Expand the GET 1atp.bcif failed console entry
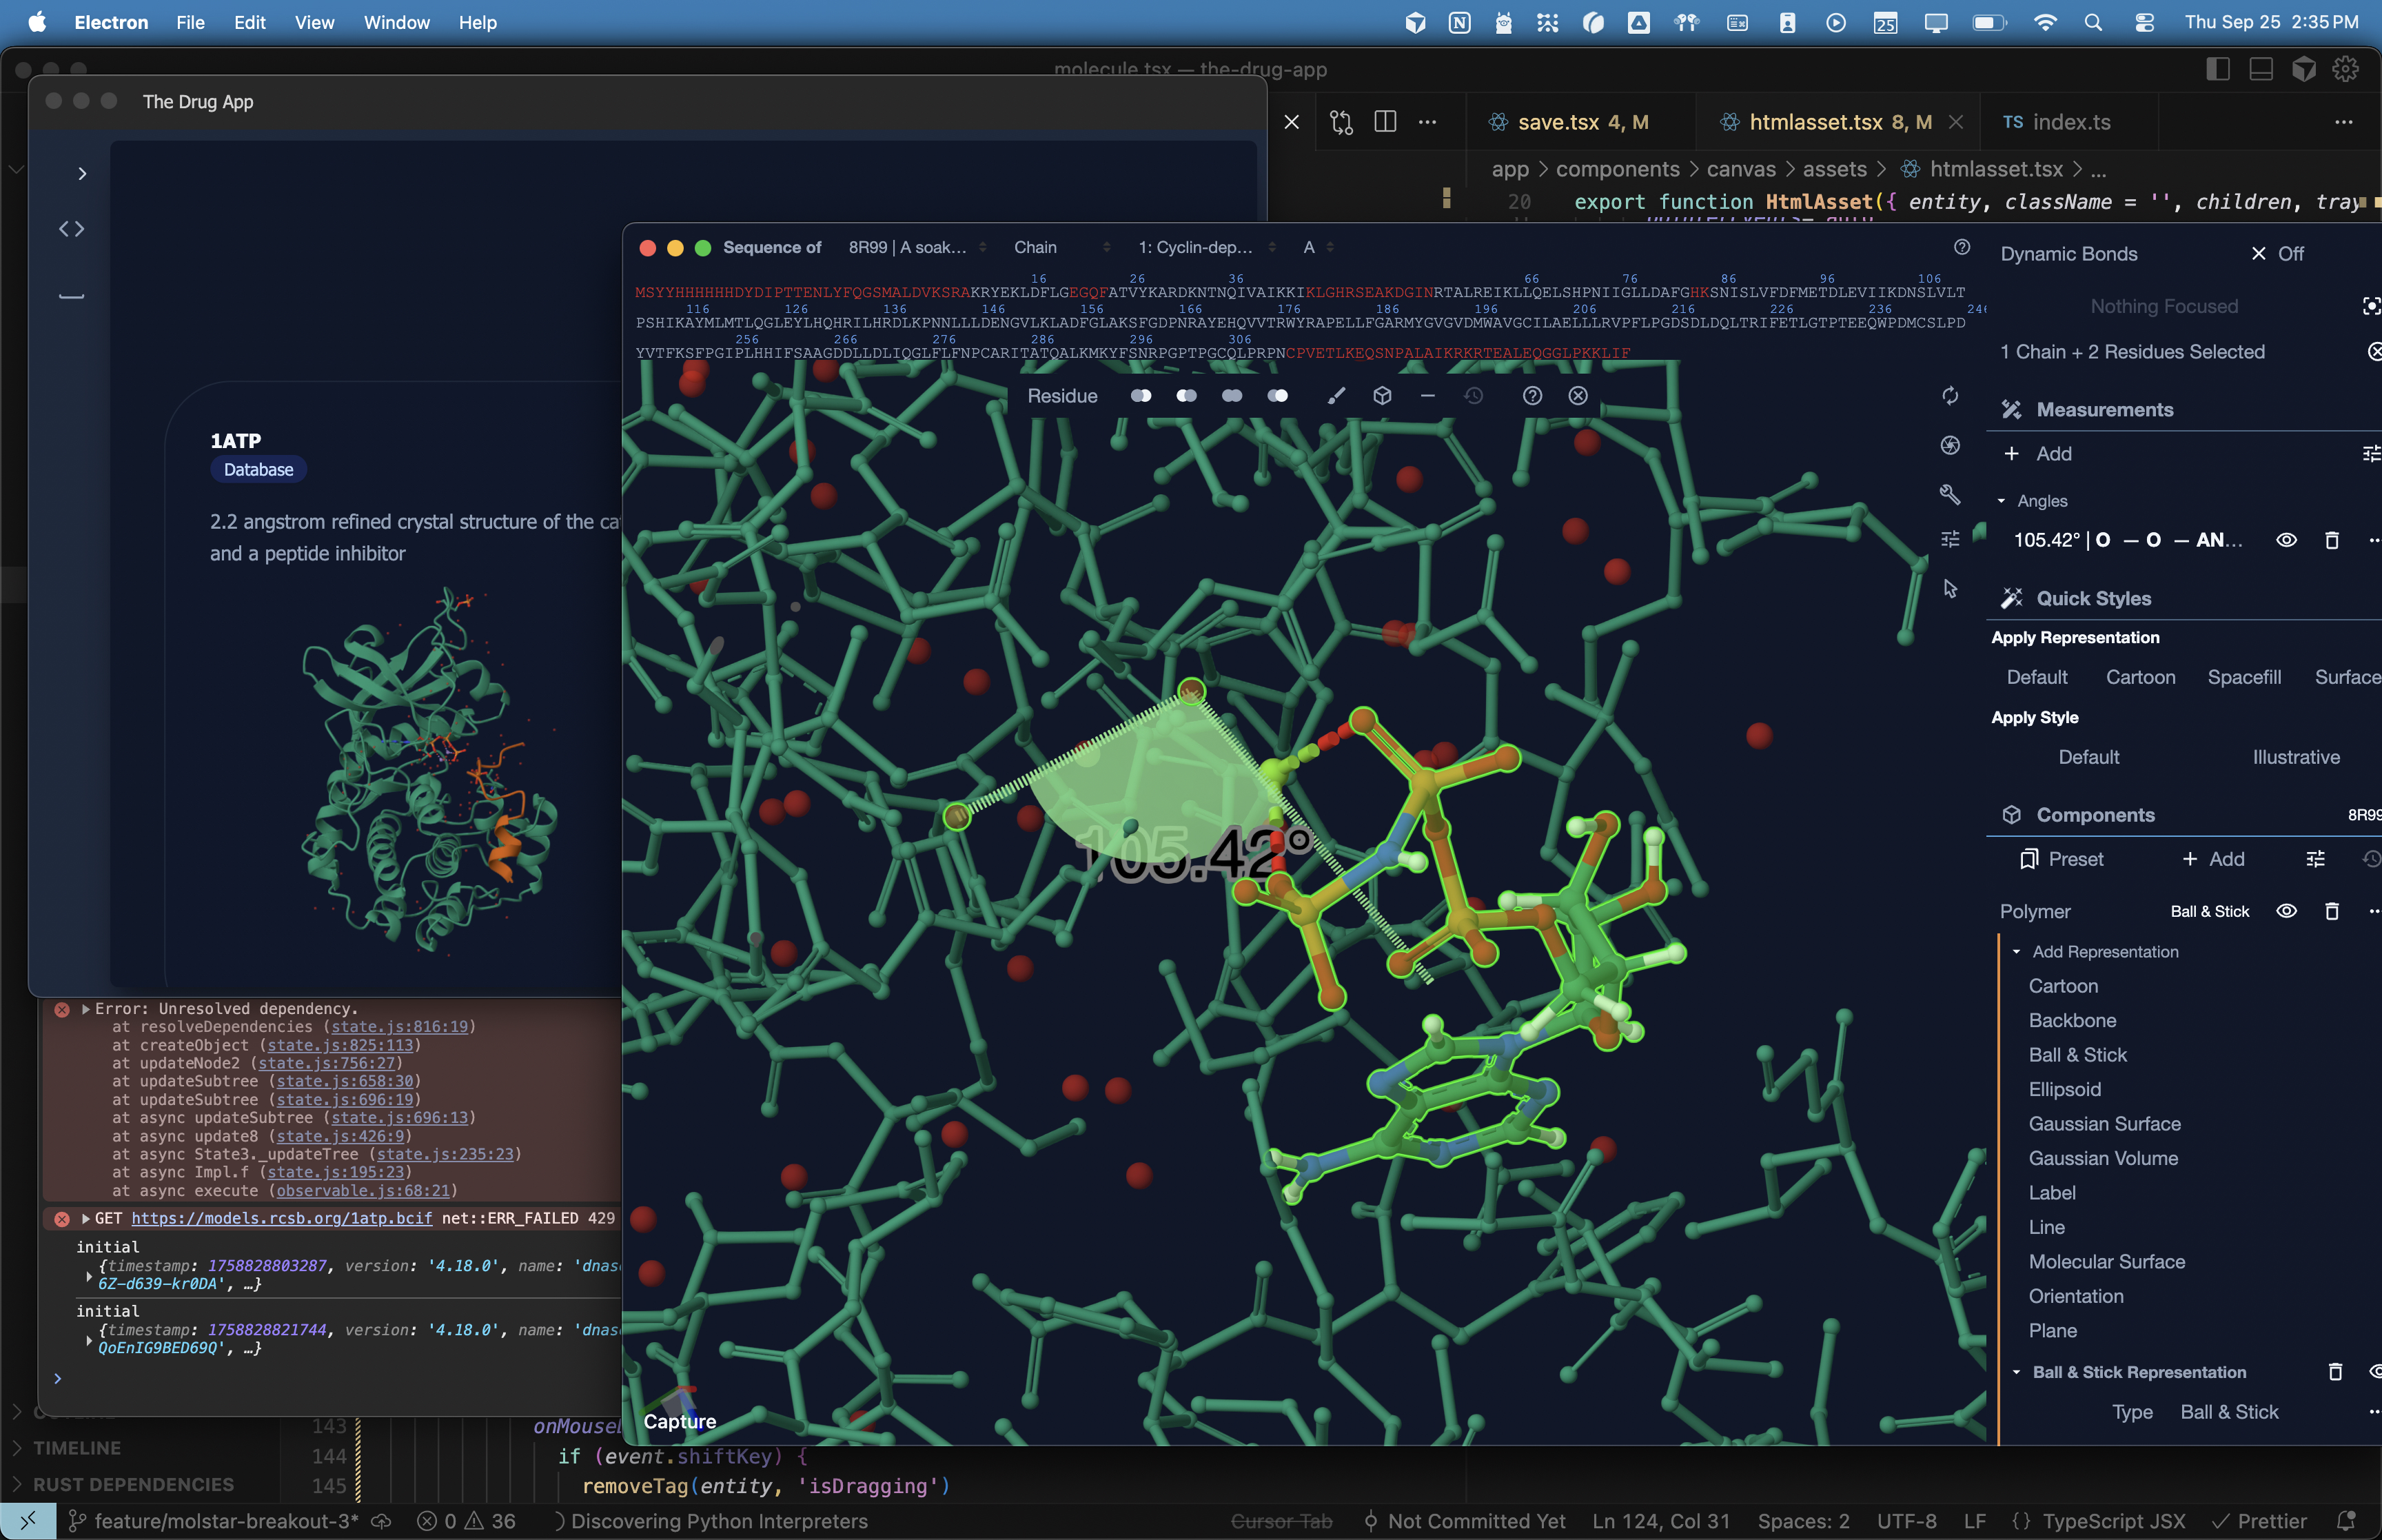The width and height of the screenshot is (2382, 1540). [x=86, y=1218]
